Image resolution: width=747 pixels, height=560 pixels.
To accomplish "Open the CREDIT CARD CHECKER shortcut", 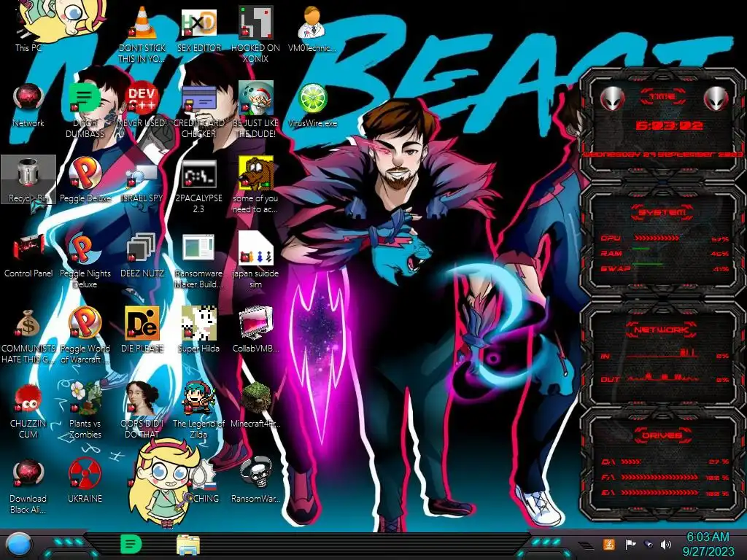I will 198,98.
